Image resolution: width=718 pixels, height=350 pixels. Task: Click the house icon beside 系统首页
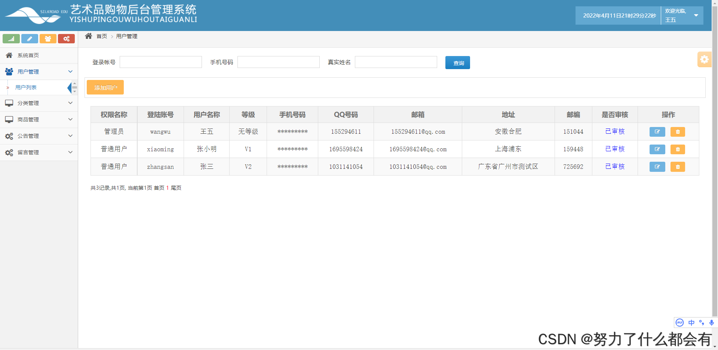point(9,55)
